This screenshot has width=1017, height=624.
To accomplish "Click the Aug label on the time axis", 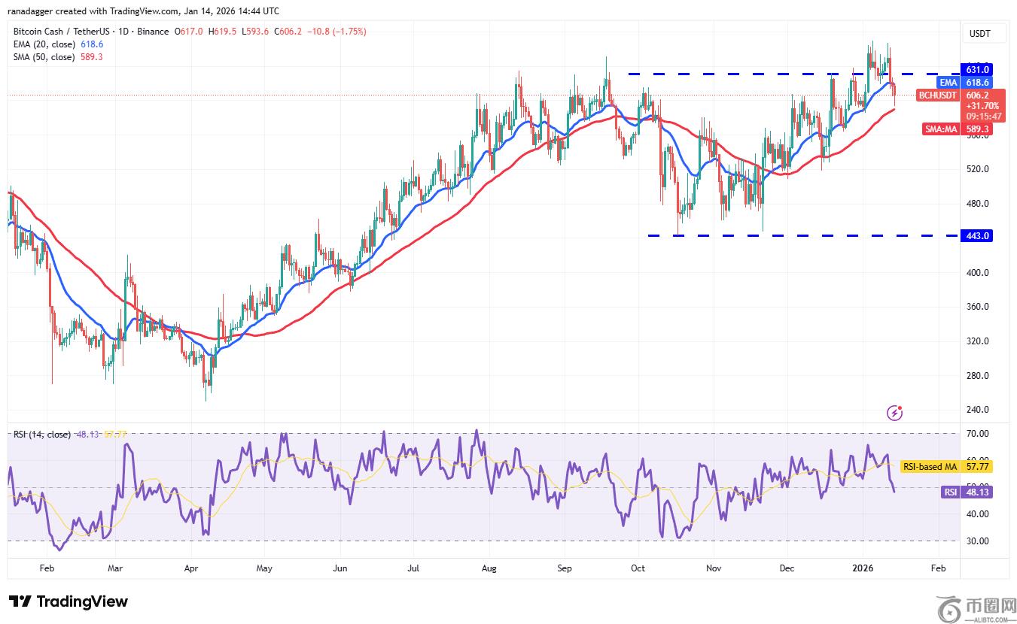I will click(x=489, y=569).
